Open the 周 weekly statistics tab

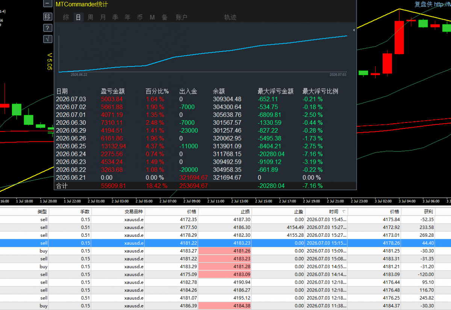coord(91,17)
